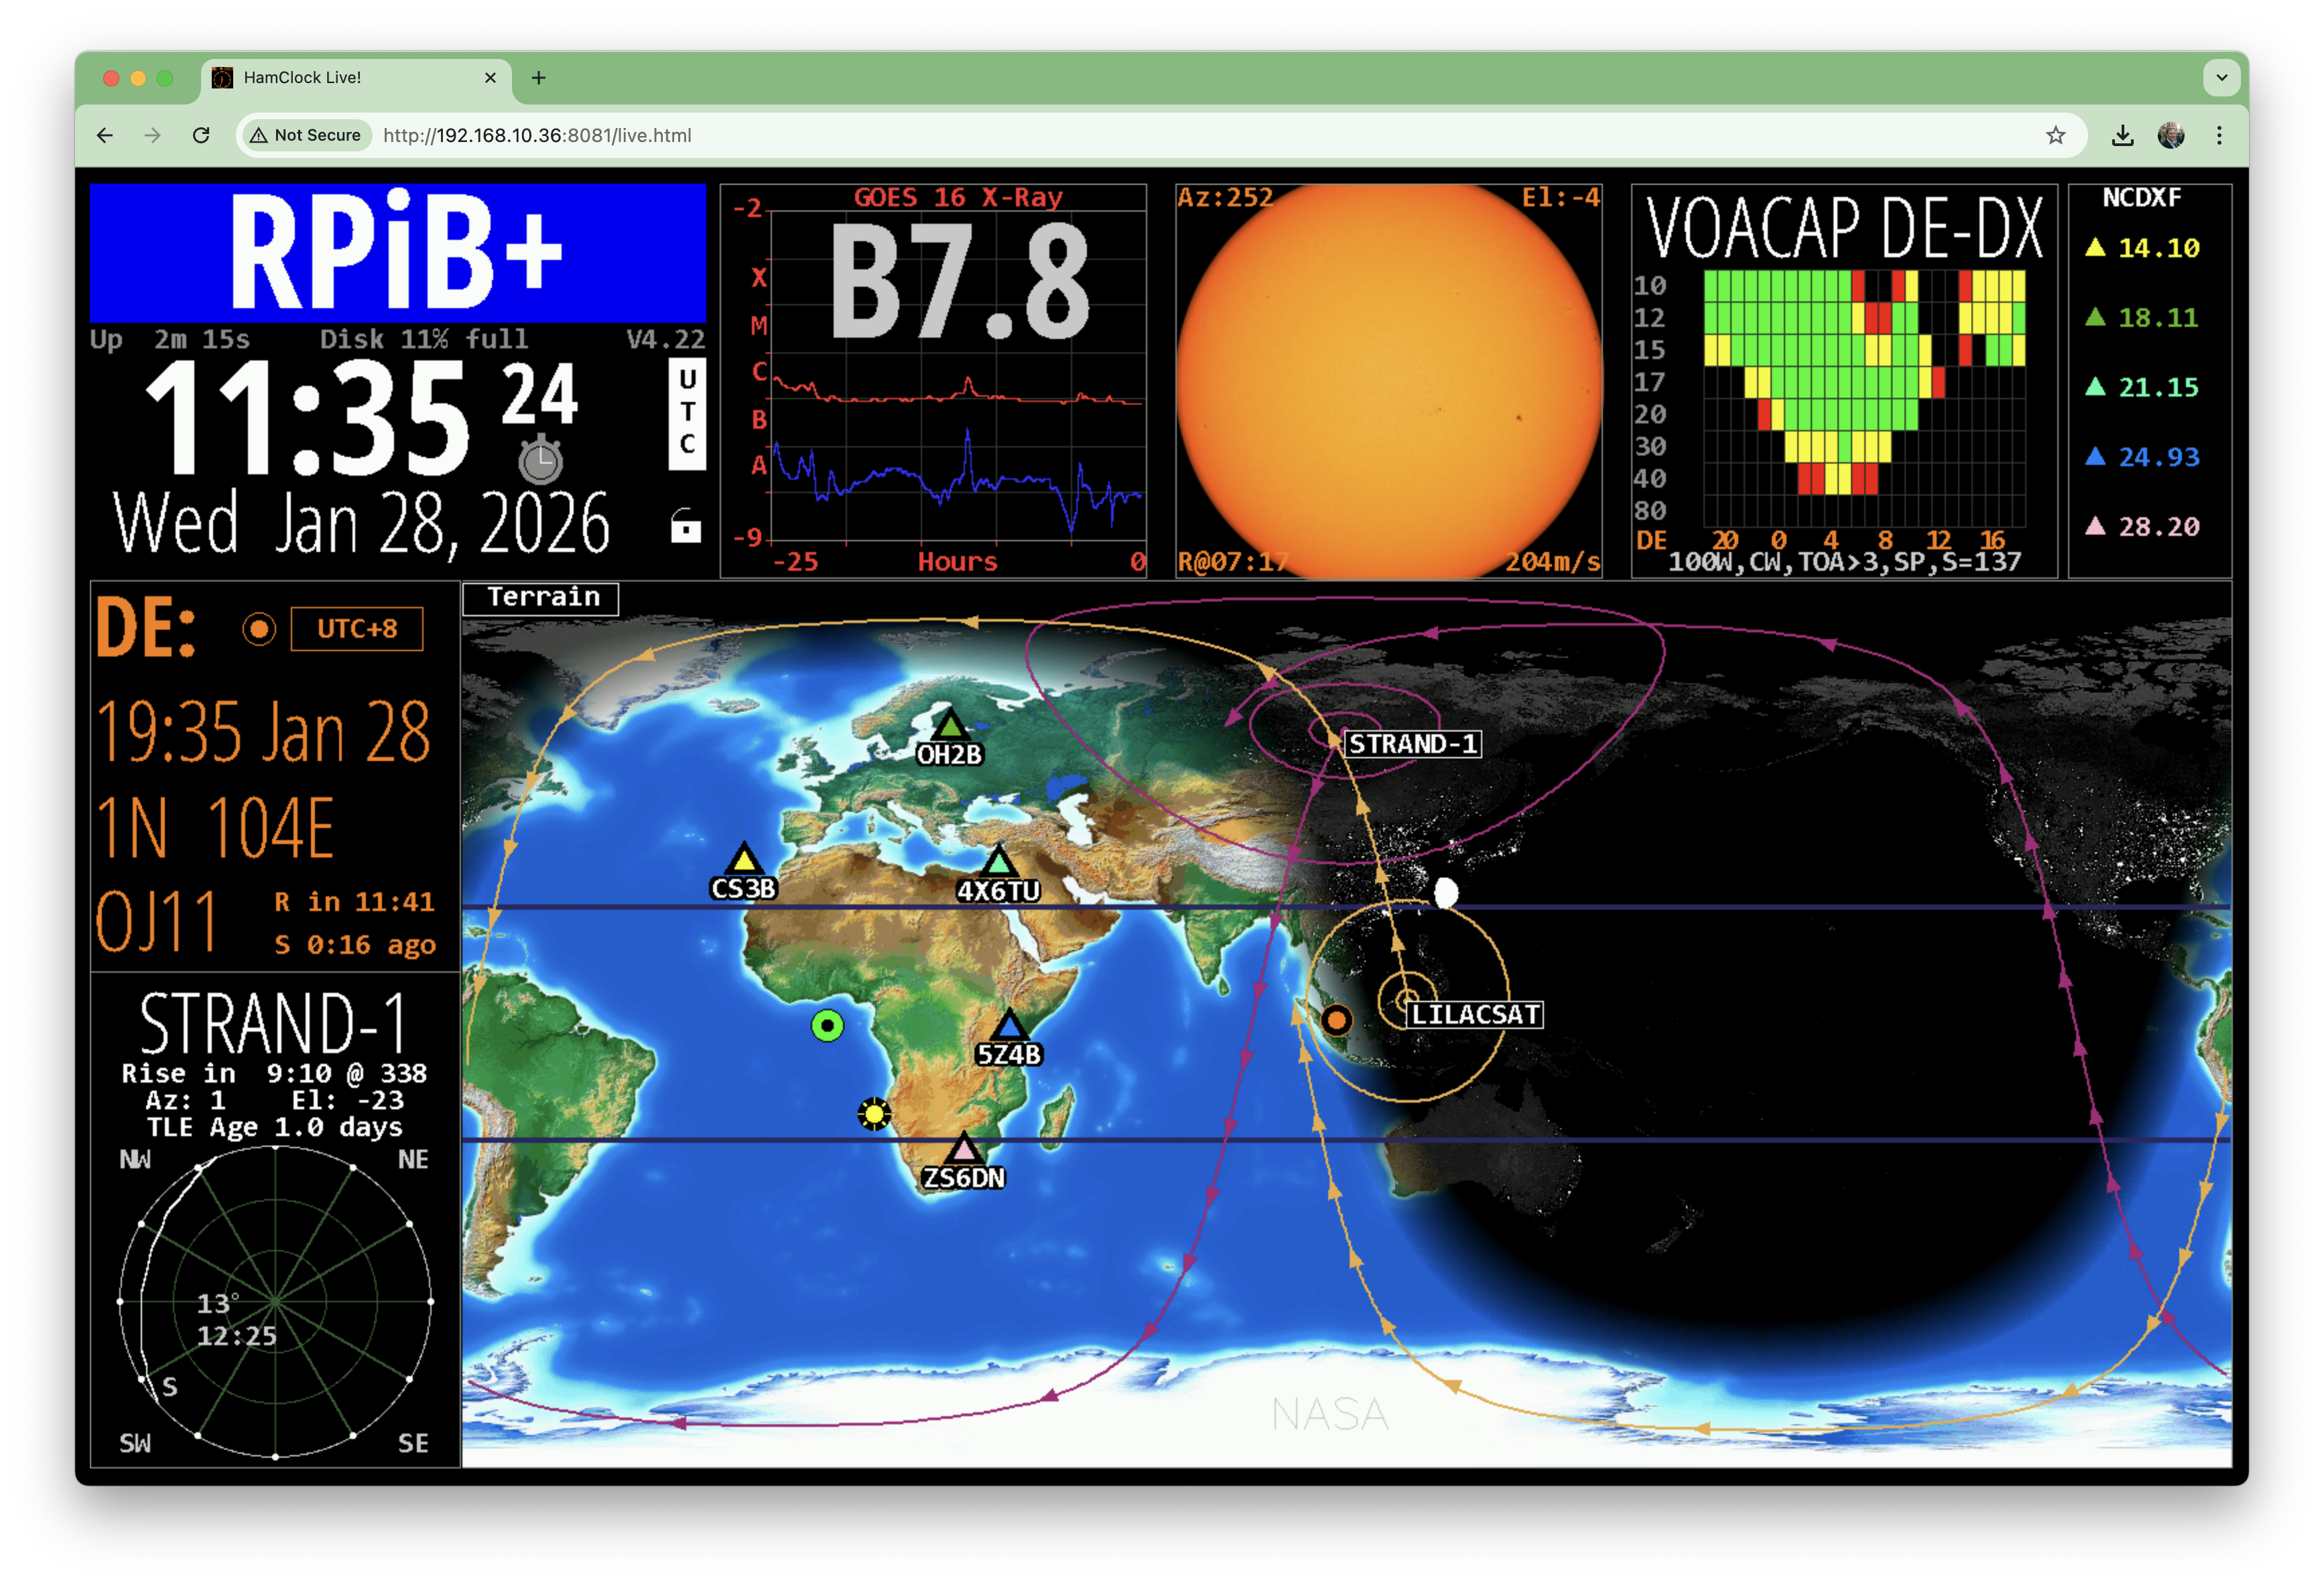Click the white moon marker on map
This screenshot has width=2324, height=1585.
[x=1446, y=892]
